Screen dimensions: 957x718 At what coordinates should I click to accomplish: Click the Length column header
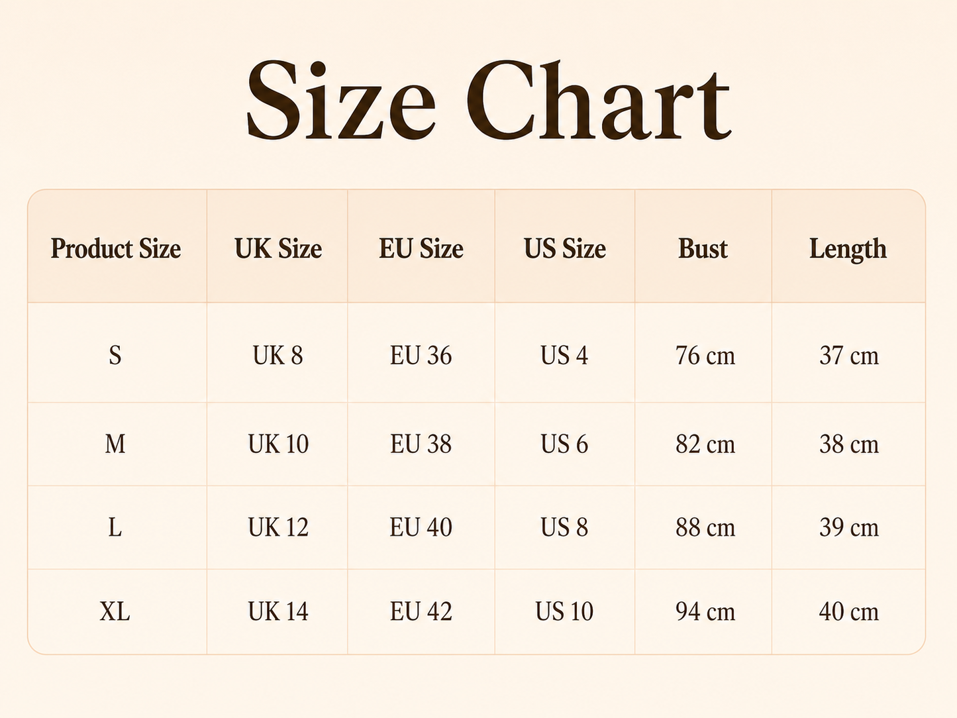tap(848, 249)
